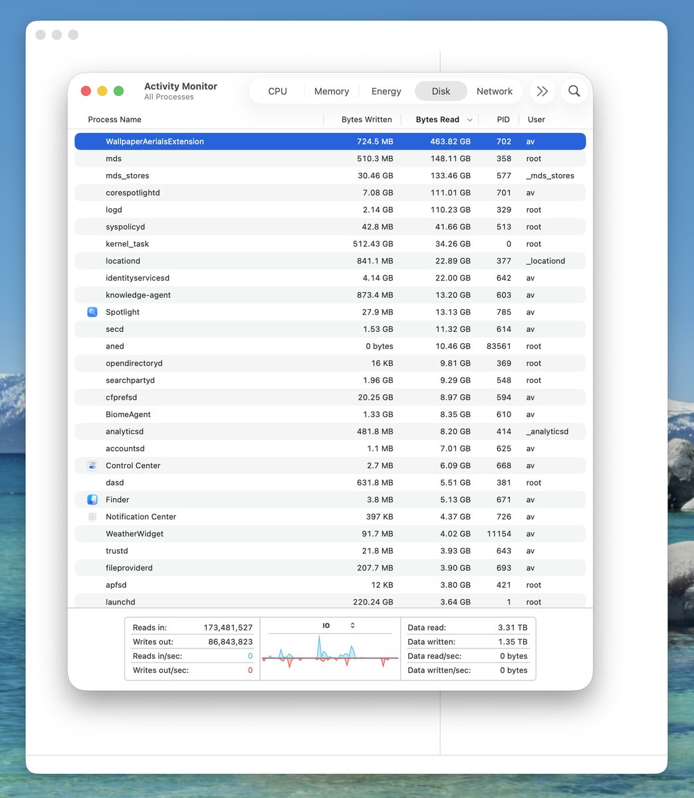The image size is (694, 798).
Task: Click the Writes out count 86,843,823
Action: [231, 642]
